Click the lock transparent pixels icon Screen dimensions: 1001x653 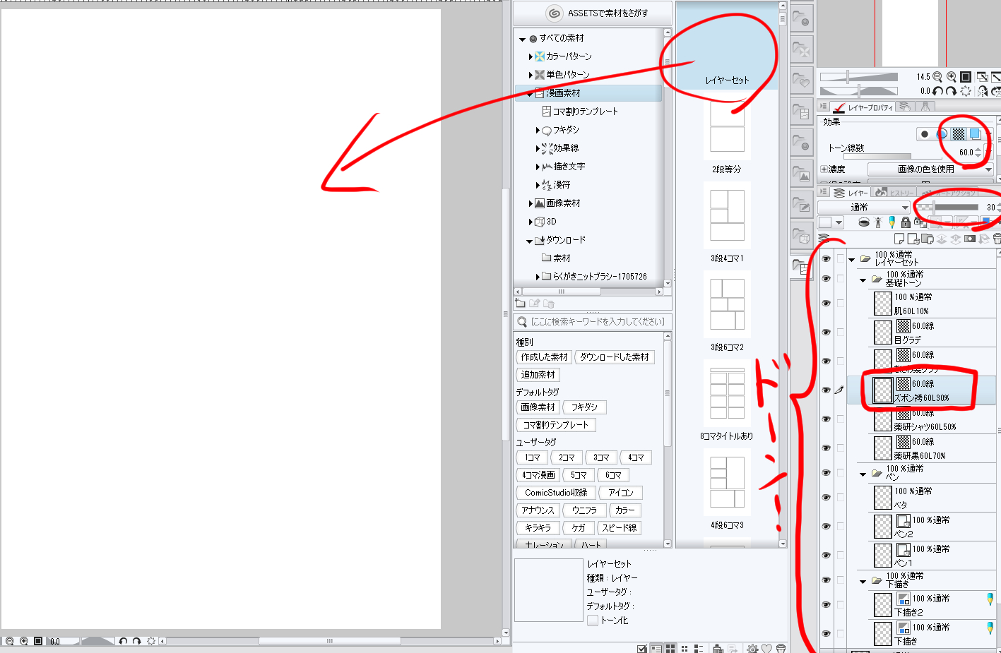pos(920,222)
